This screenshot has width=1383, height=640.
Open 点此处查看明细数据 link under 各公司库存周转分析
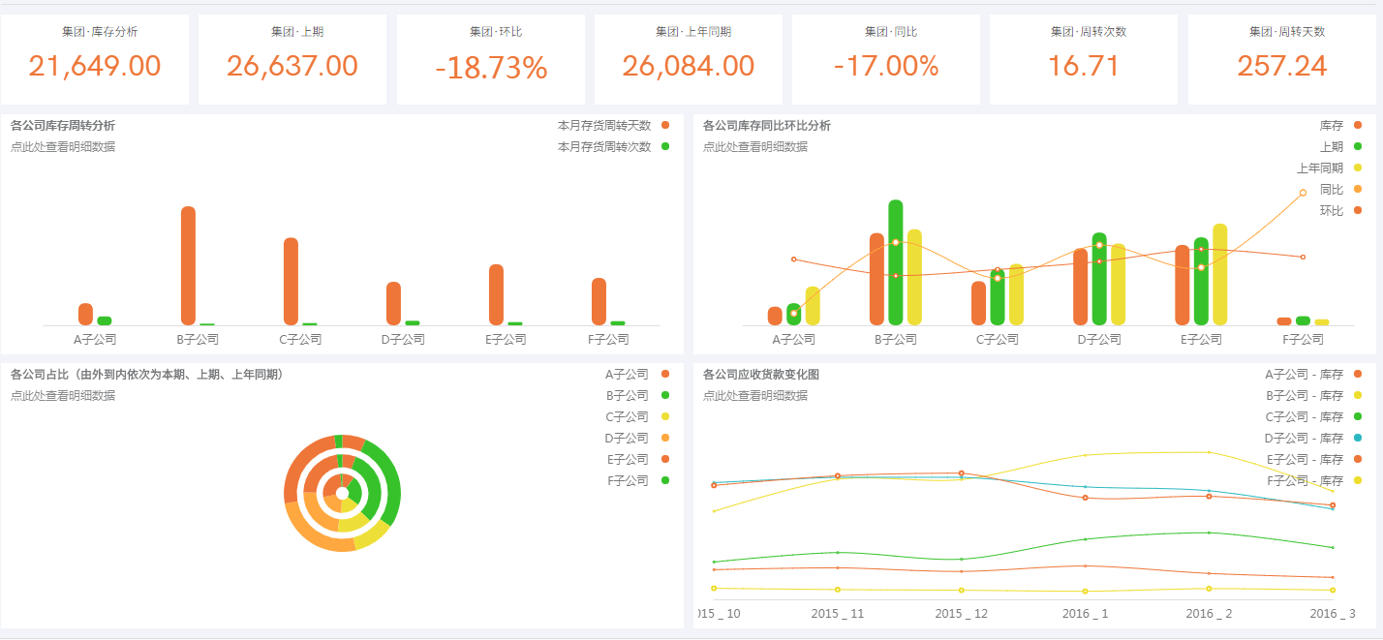(62, 146)
